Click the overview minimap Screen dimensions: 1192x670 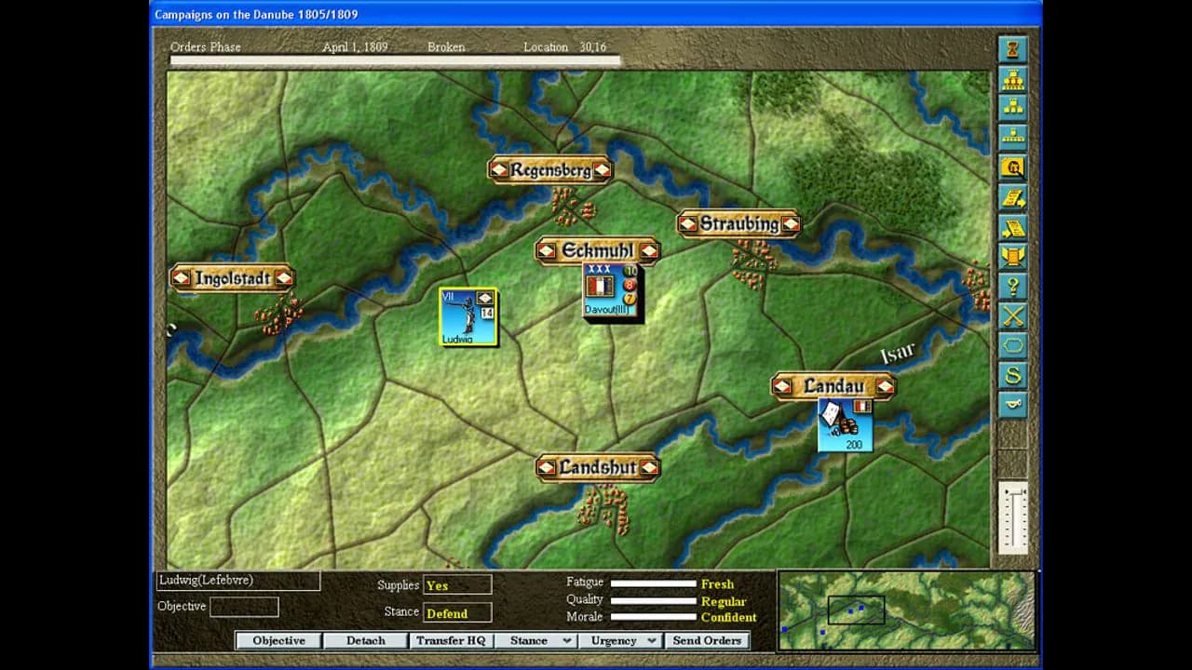tap(907, 610)
